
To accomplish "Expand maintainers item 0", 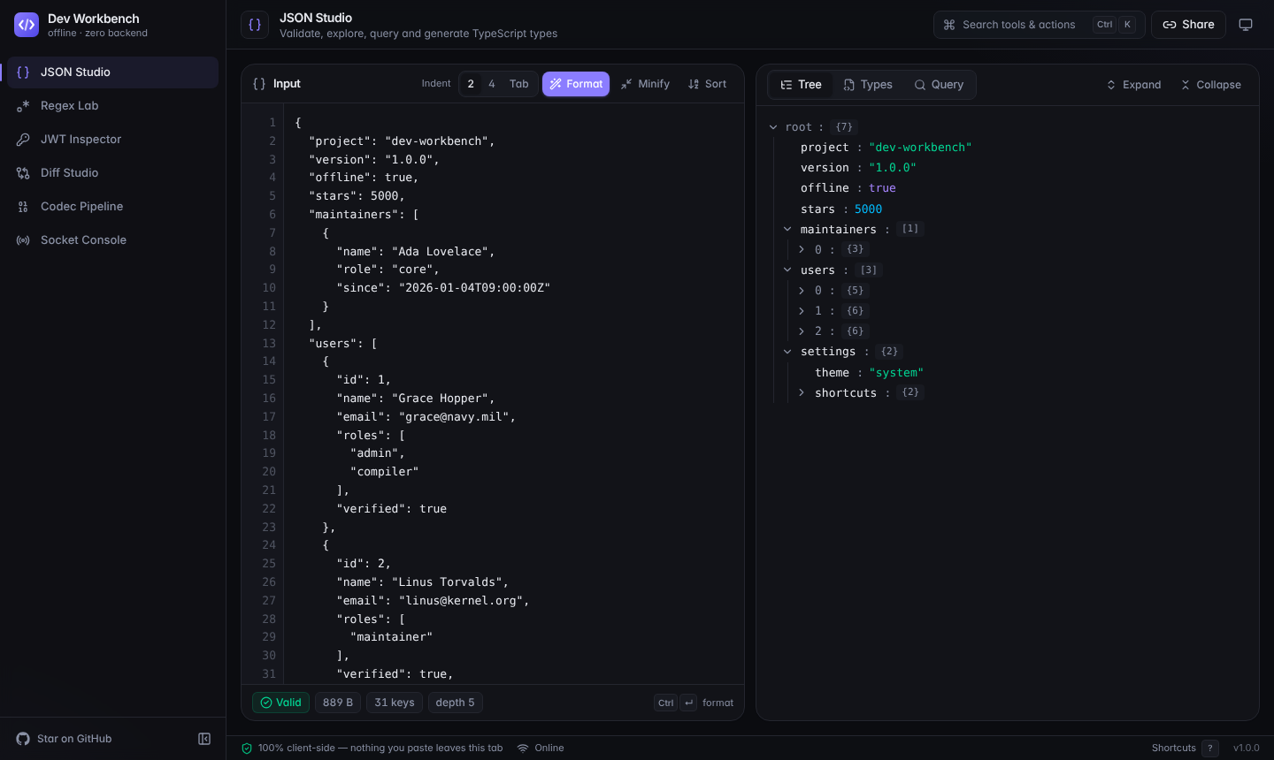I will pyautogui.click(x=802, y=249).
